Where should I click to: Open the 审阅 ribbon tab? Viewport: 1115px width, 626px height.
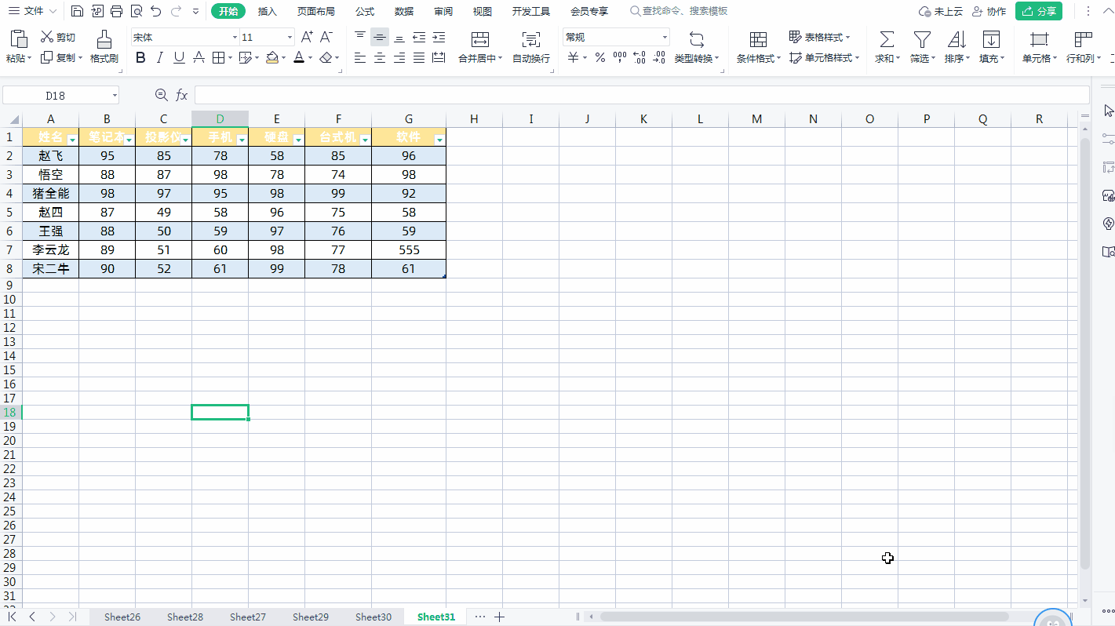443,11
